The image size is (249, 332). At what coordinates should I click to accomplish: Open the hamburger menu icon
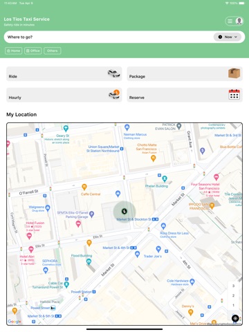click(x=230, y=21)
